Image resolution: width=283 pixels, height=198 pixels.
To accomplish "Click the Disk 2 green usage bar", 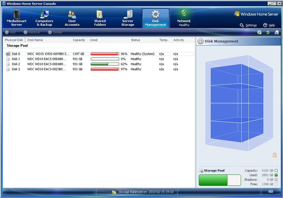I will pyautogui.click(x=105, y=64).
